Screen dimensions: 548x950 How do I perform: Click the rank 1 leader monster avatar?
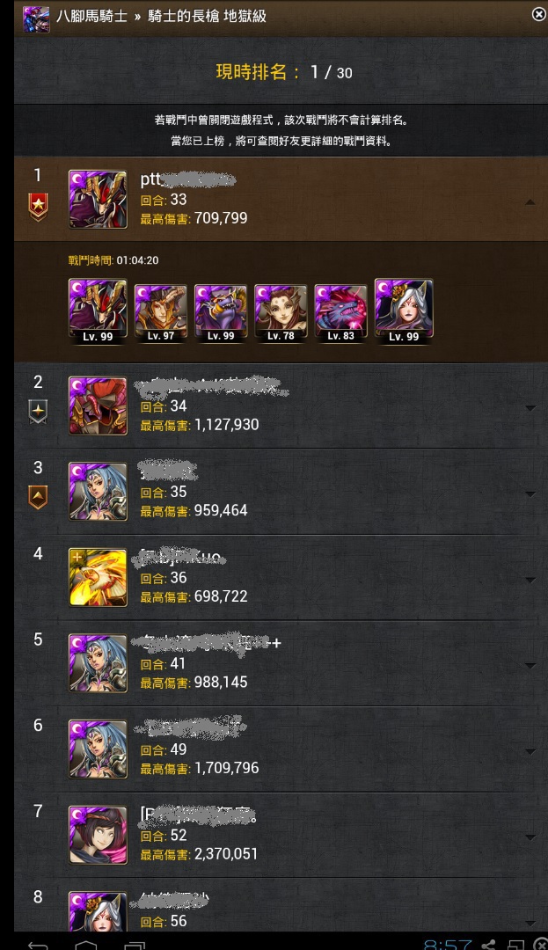99,200
